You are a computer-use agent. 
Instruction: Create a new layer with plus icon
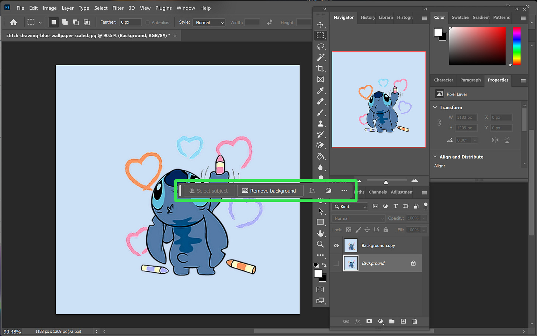tap(403, 321)
